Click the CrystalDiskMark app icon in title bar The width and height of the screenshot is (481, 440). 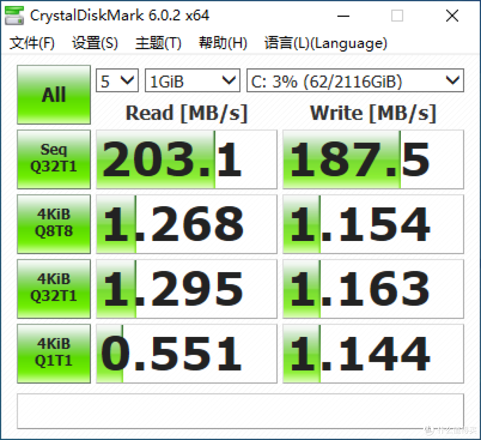point(13,15)
